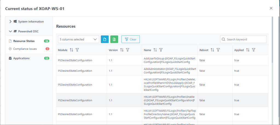Open the Name column filter

[x=161, y=50]
